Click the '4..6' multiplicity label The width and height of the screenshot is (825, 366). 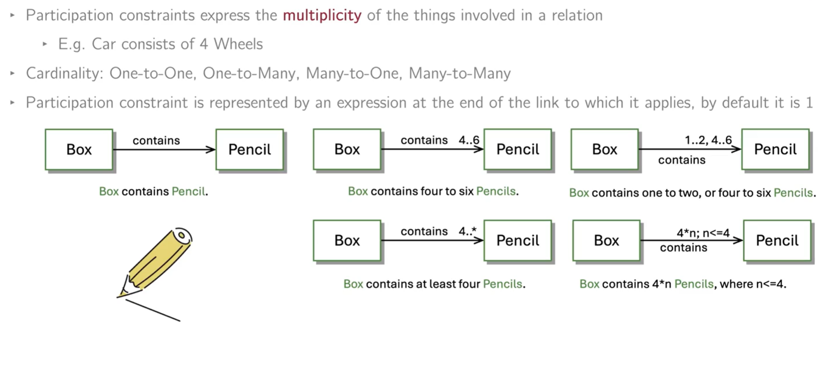469,140
